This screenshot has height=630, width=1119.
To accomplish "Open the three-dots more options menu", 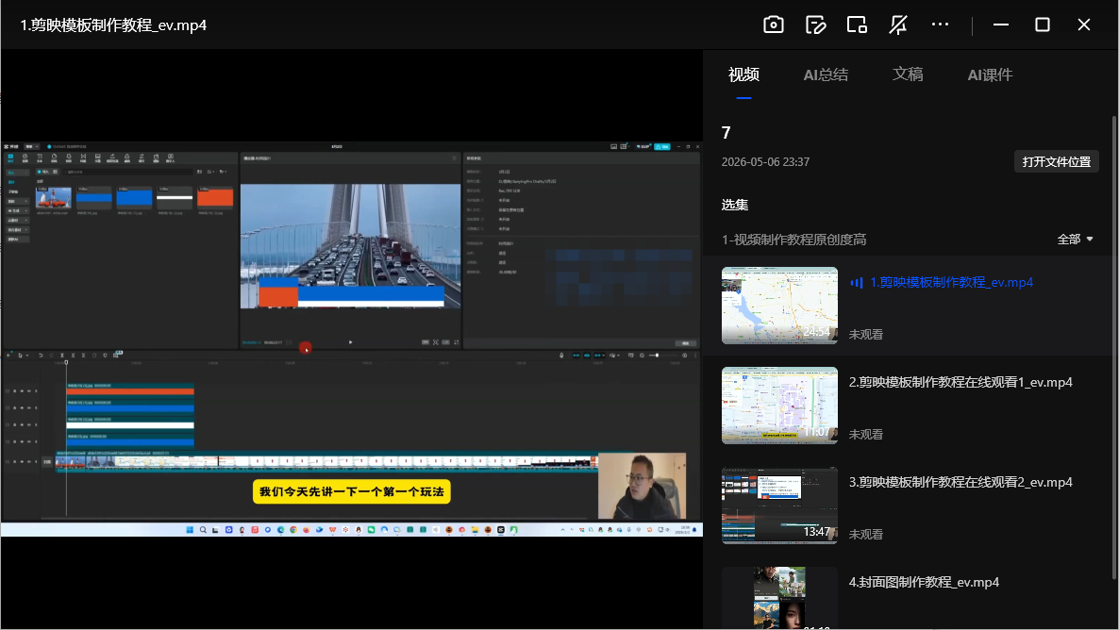I will pyautogui.click(x=941, y=25).
